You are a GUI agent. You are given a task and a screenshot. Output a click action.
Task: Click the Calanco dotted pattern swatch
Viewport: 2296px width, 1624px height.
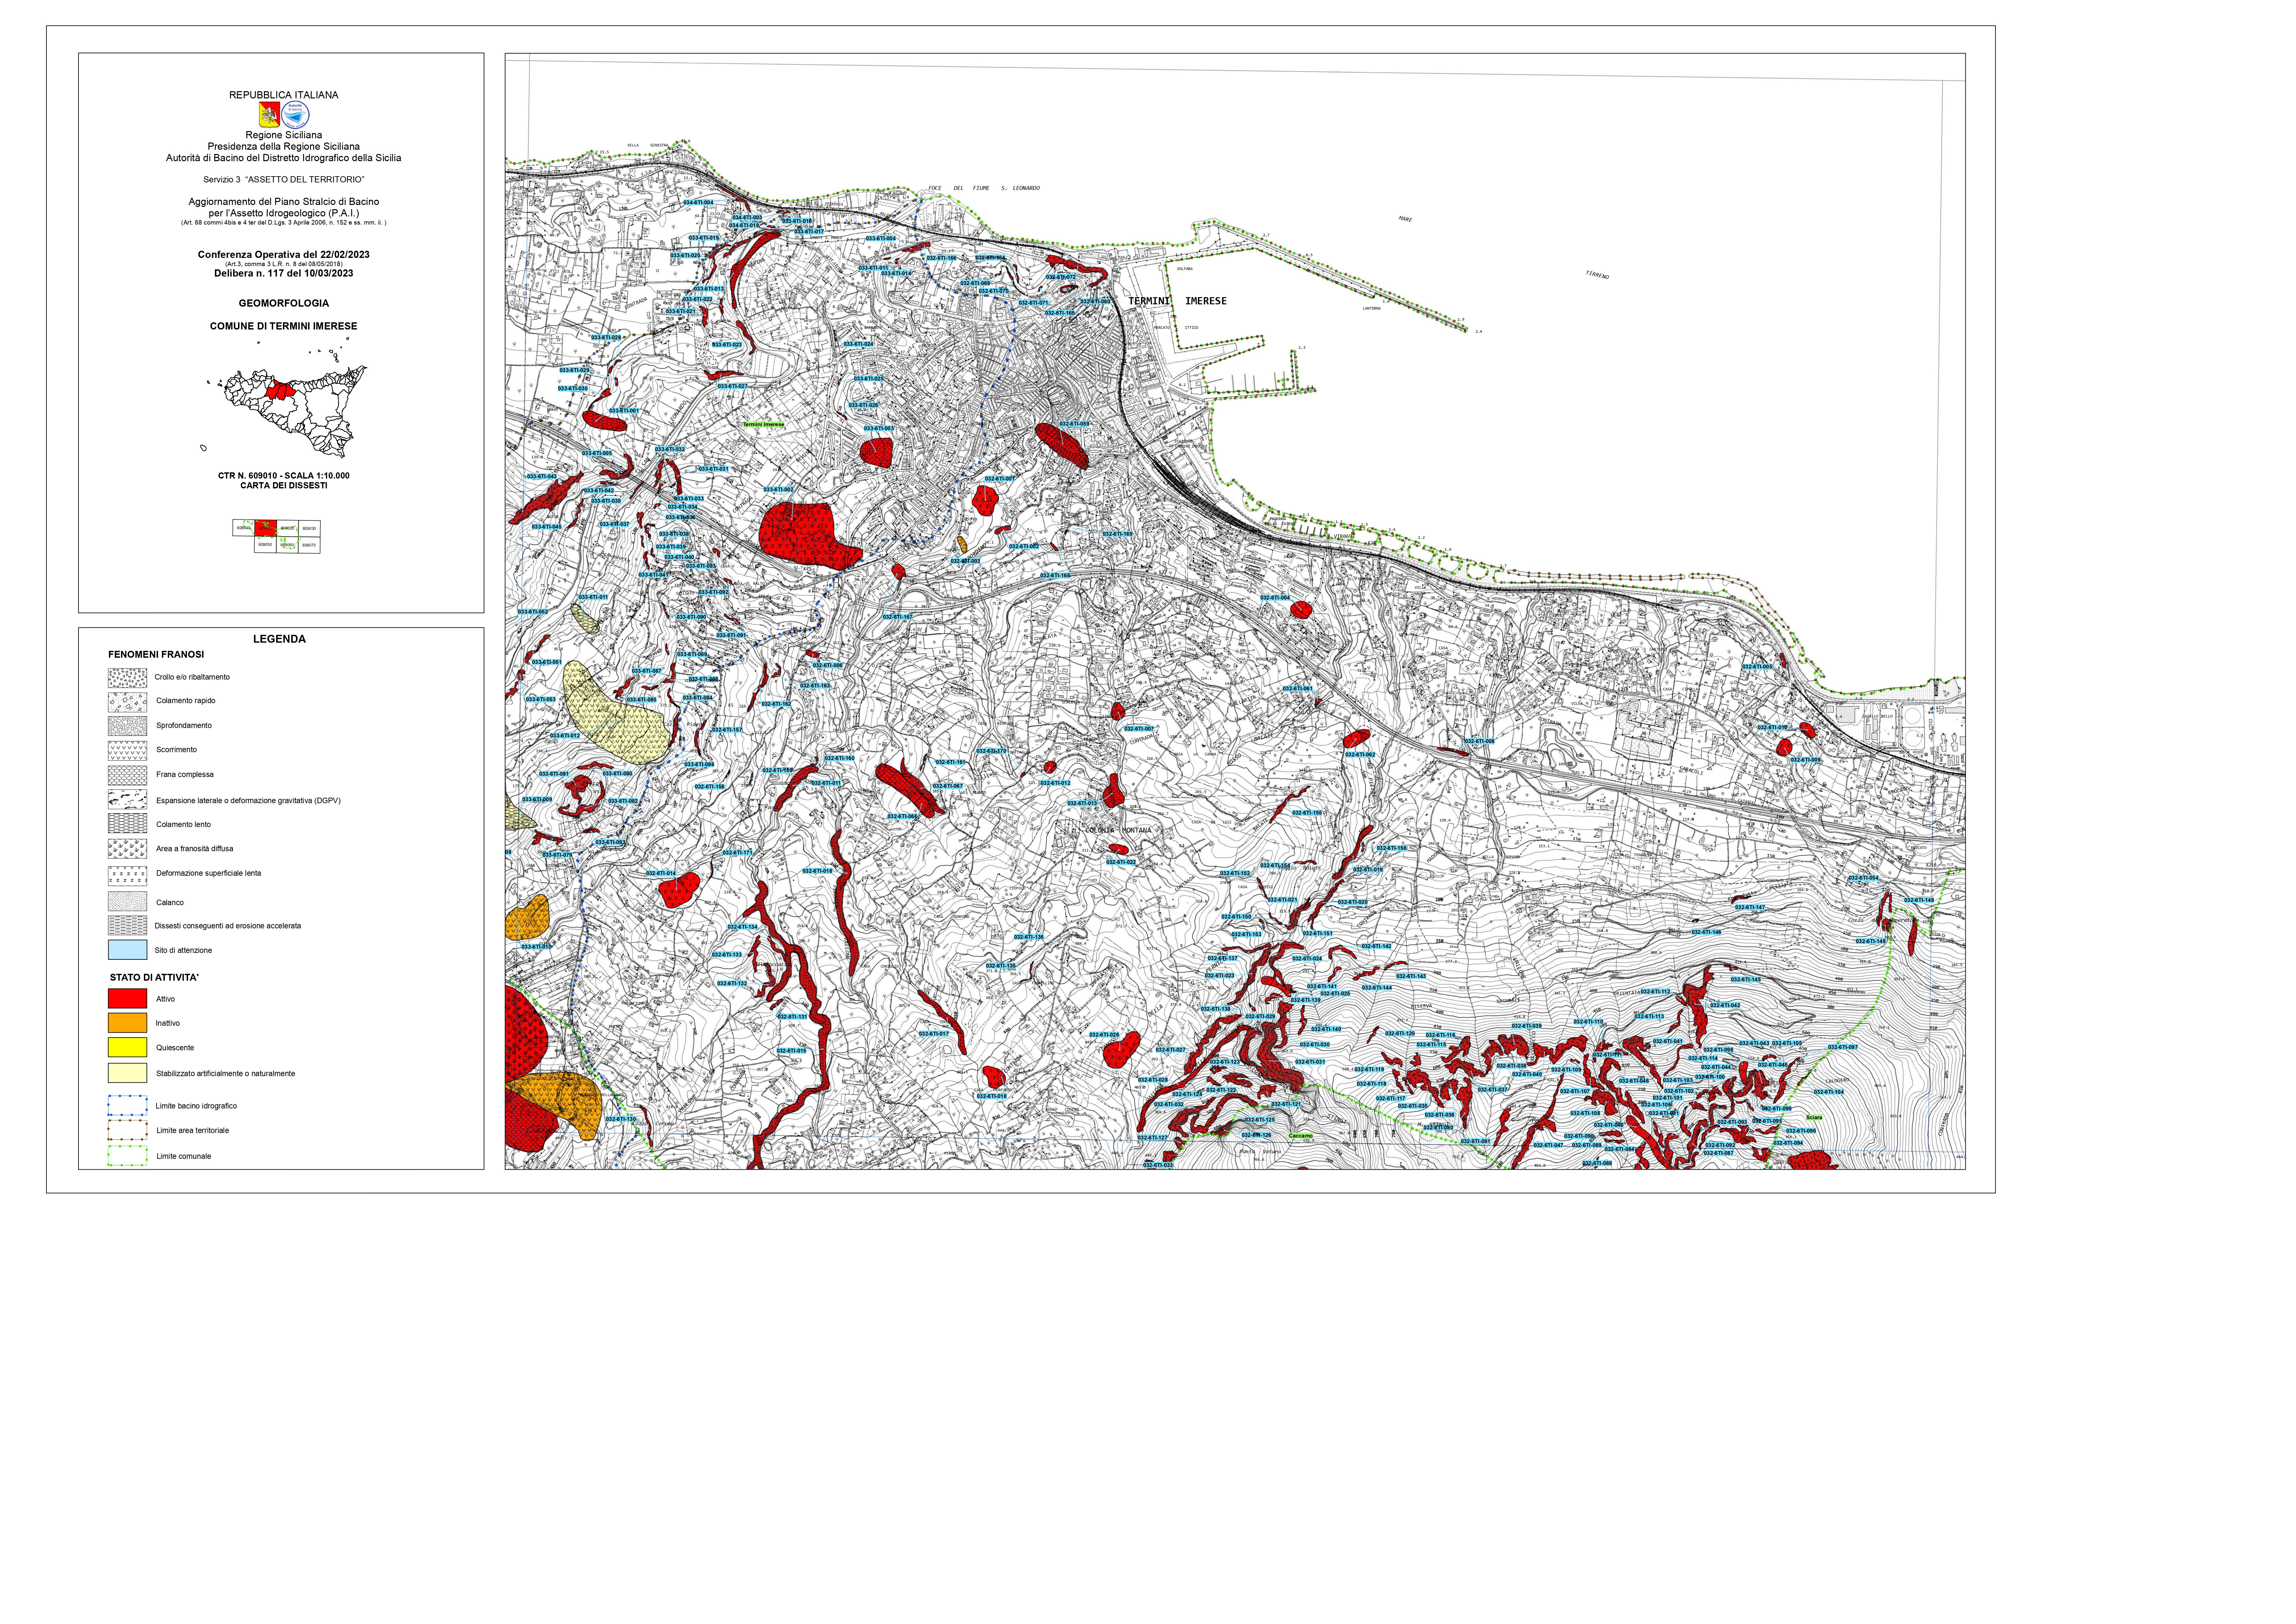click(127, 902)
